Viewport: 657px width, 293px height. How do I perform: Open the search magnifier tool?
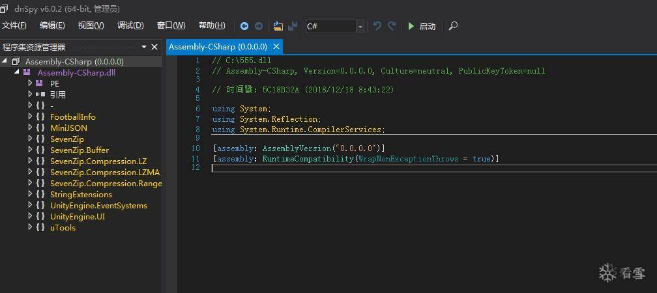pos(453,26)
